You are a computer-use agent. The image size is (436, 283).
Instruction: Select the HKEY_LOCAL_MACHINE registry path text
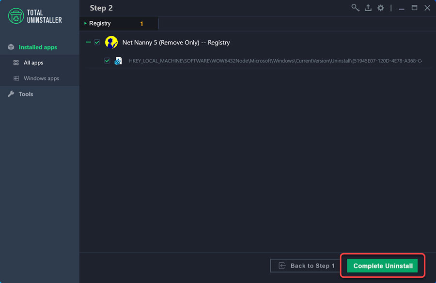(275, 61)
